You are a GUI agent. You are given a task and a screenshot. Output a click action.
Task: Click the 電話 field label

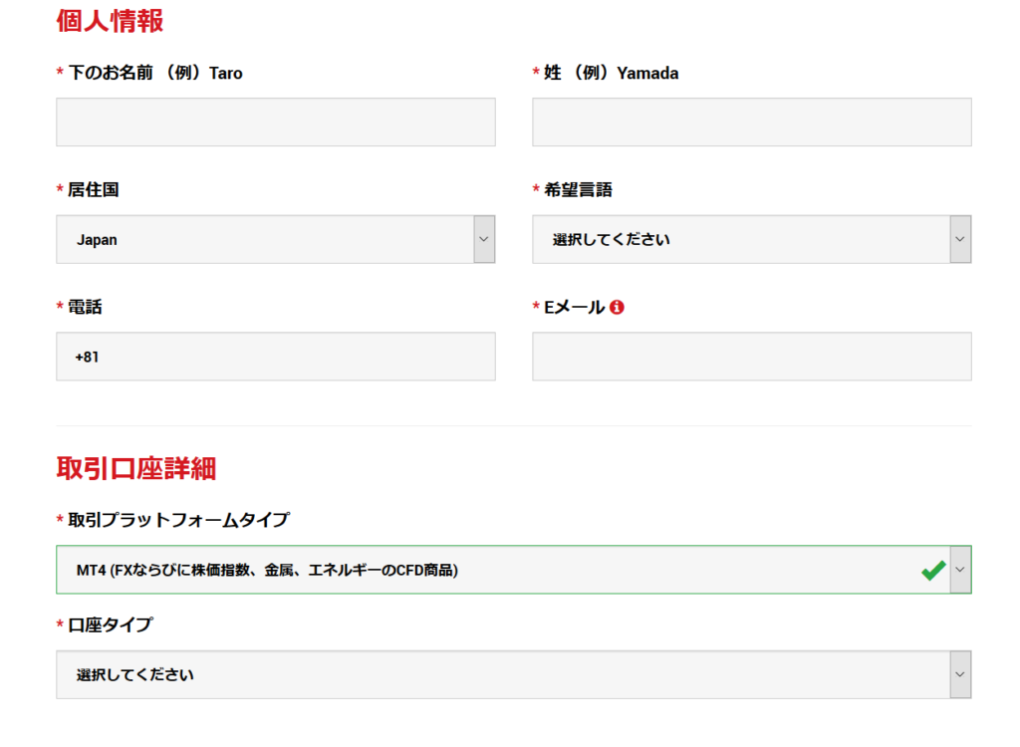pyautogui.click(x=85, y=308)
